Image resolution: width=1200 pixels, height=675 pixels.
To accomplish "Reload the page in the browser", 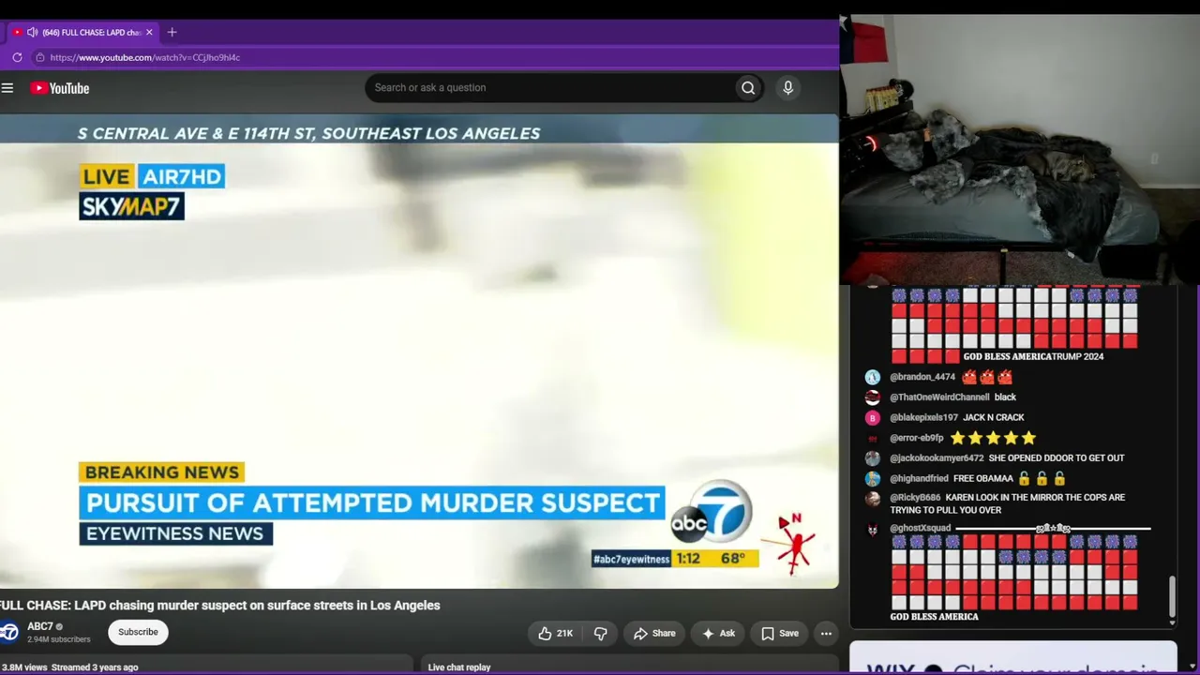I will click(x=17, y=57).
